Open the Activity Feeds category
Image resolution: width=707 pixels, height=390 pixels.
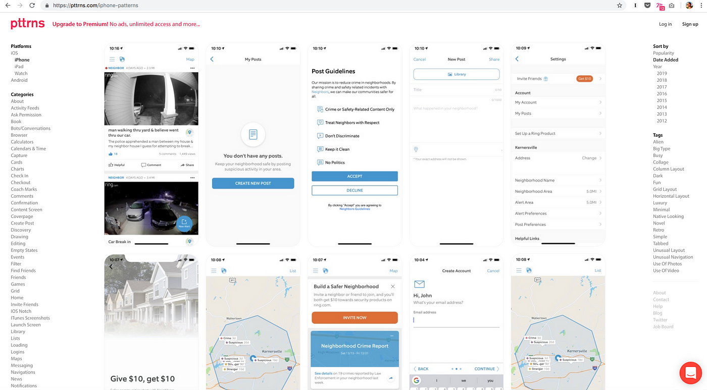point(25,108)
